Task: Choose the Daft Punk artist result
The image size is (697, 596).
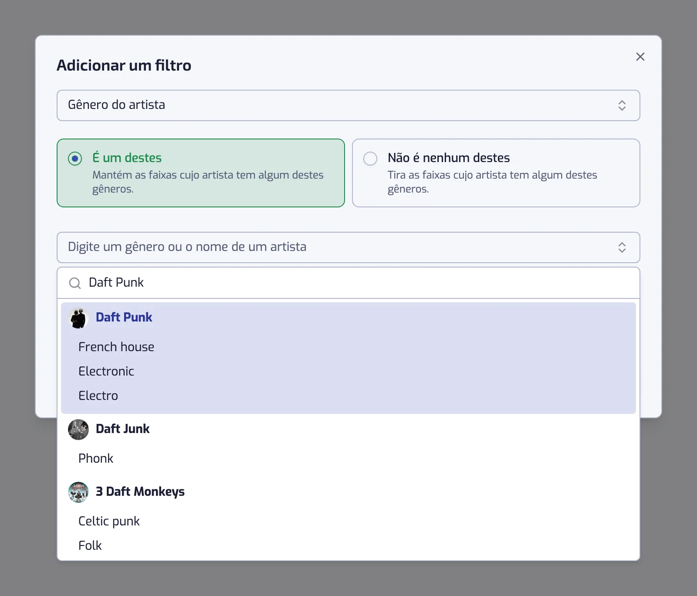Action: pos(348,317)
